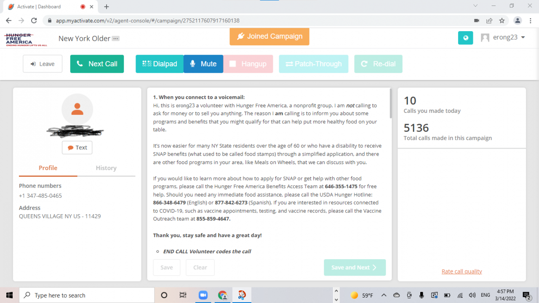
Task: Click the taskbar search box
Action: (x=87, y=295)
